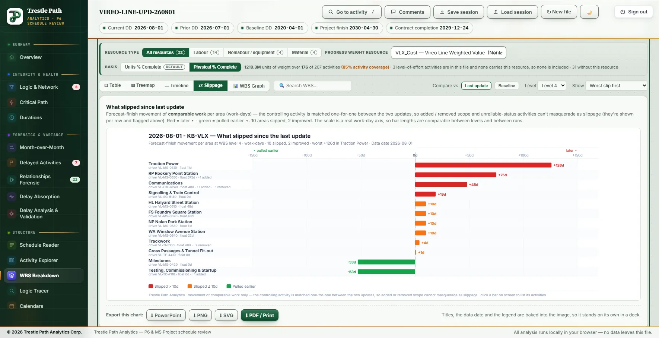Click the Milestones -53d green bar
659x338 pixels.
coord(386,262)
